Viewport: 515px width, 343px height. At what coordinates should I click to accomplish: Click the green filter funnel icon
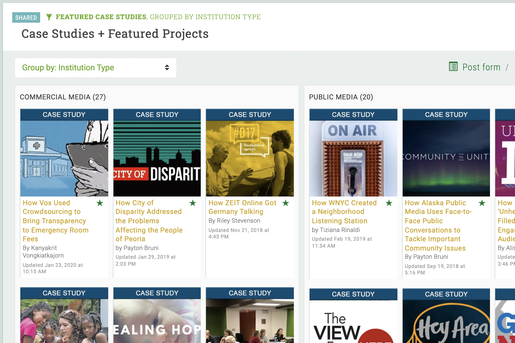tap(49, 17)
